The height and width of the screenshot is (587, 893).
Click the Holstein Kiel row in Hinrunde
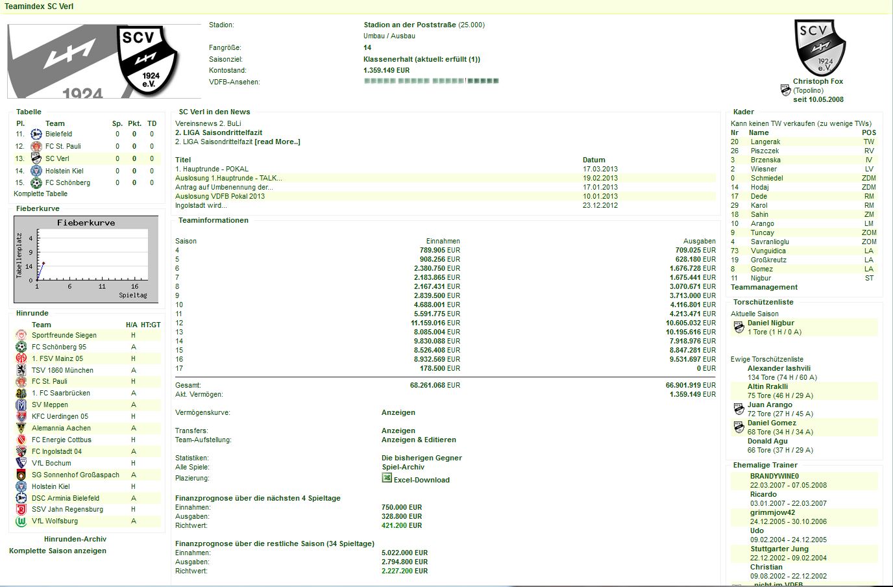click(88, 487)
